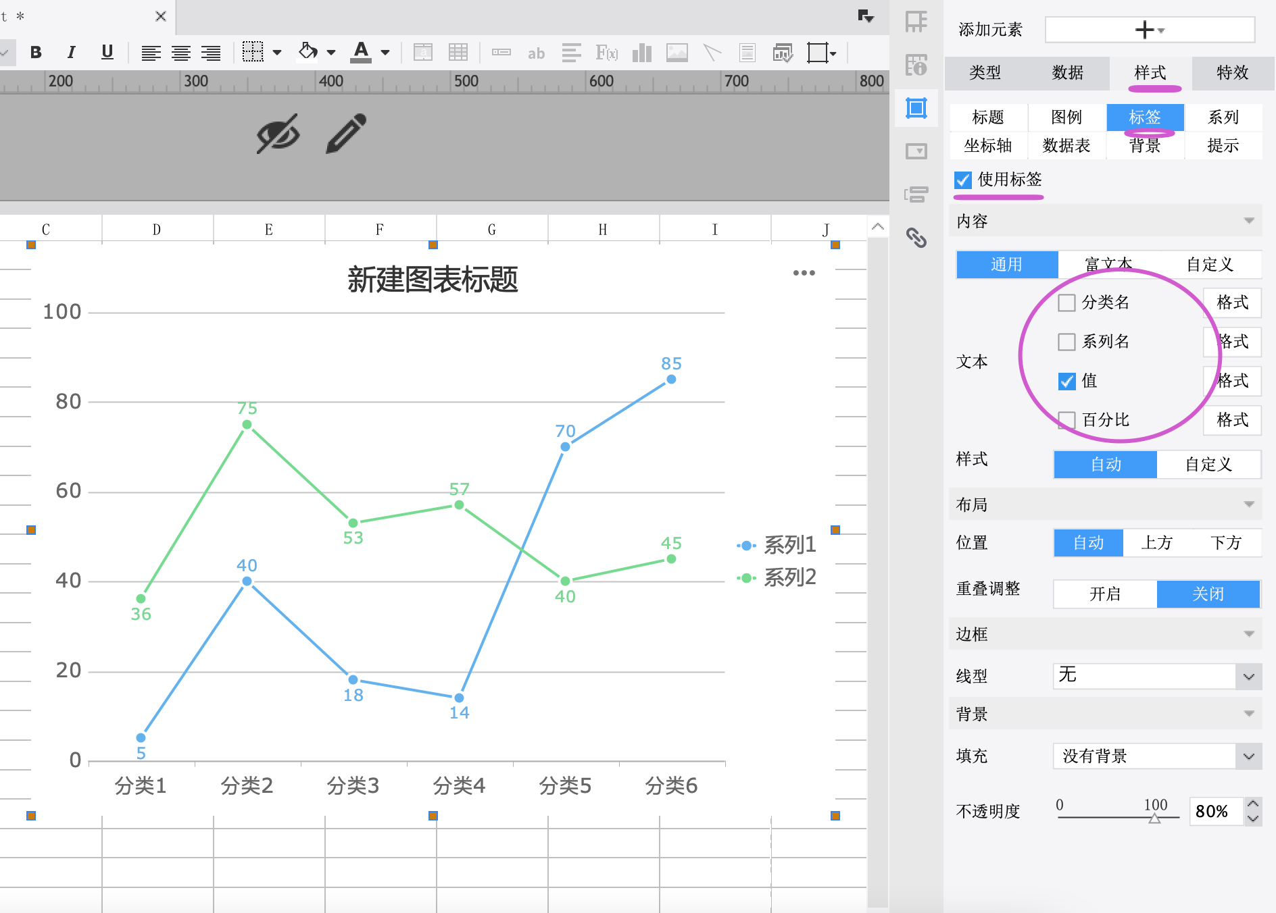The height and width of the screenshot is (913, 1276).
Task: Toggle underline formatting
Action: tap(107, 53)
